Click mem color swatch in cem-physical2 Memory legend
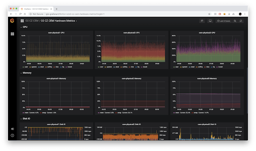 pyautogui.click(x=99, y=113)
